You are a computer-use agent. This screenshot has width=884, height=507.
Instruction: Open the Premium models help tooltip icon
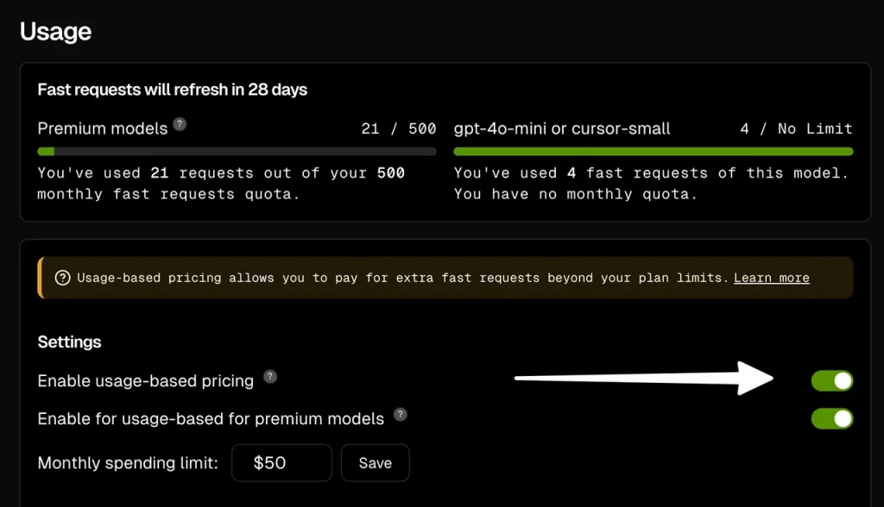point(180,124)
